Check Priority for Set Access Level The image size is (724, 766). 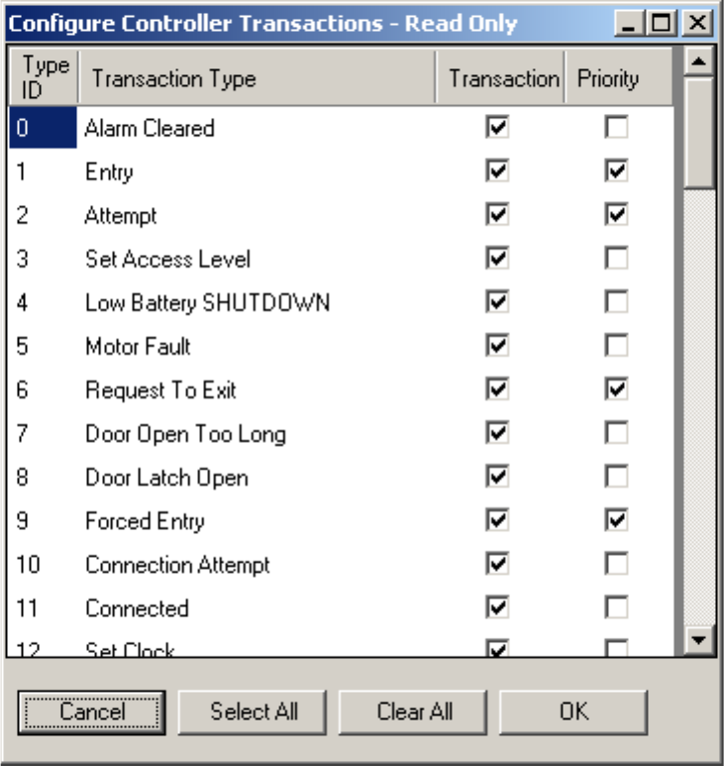[616, 258]
